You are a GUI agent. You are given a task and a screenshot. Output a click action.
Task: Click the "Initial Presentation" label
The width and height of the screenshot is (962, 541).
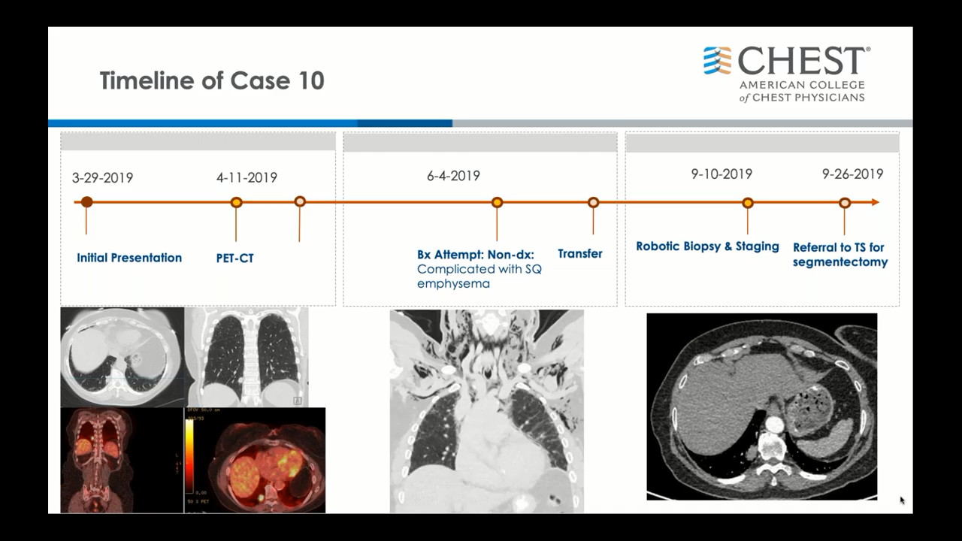[x=129, y=258]
